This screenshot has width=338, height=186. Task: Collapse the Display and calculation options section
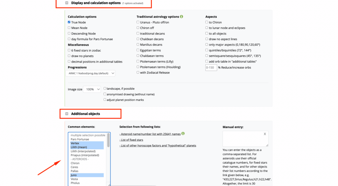coord(67,3)
